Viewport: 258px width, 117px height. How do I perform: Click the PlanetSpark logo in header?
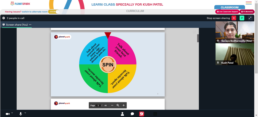tap(20, 3)
